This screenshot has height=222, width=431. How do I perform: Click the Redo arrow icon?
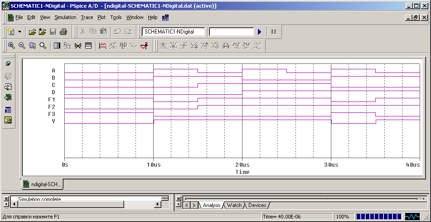click(128, 32)
